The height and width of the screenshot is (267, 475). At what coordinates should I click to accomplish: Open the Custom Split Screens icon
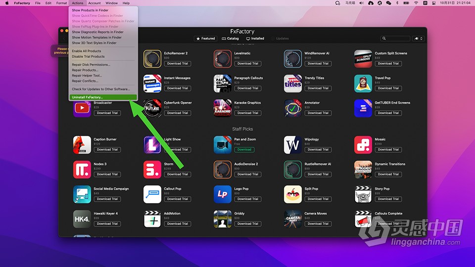[363, 59]
